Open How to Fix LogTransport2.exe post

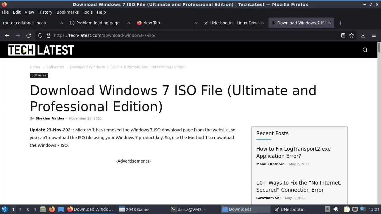(293, 152)
